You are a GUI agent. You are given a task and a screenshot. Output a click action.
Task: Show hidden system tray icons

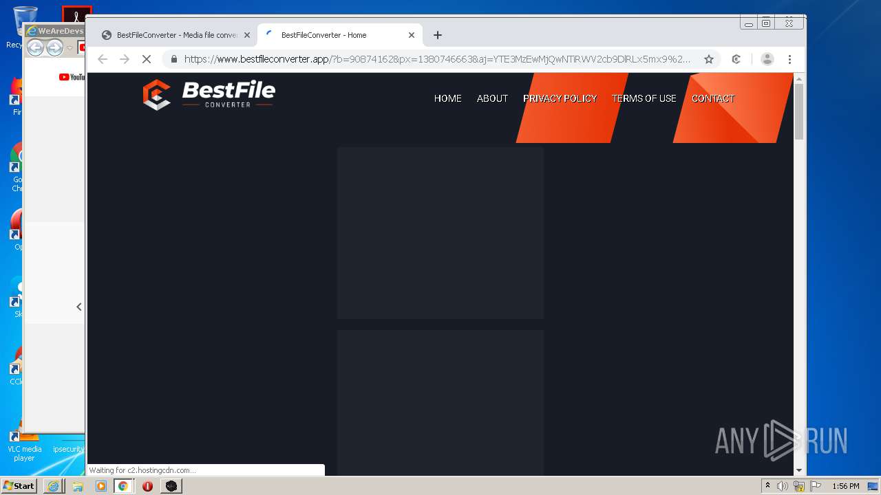[767, 485]
